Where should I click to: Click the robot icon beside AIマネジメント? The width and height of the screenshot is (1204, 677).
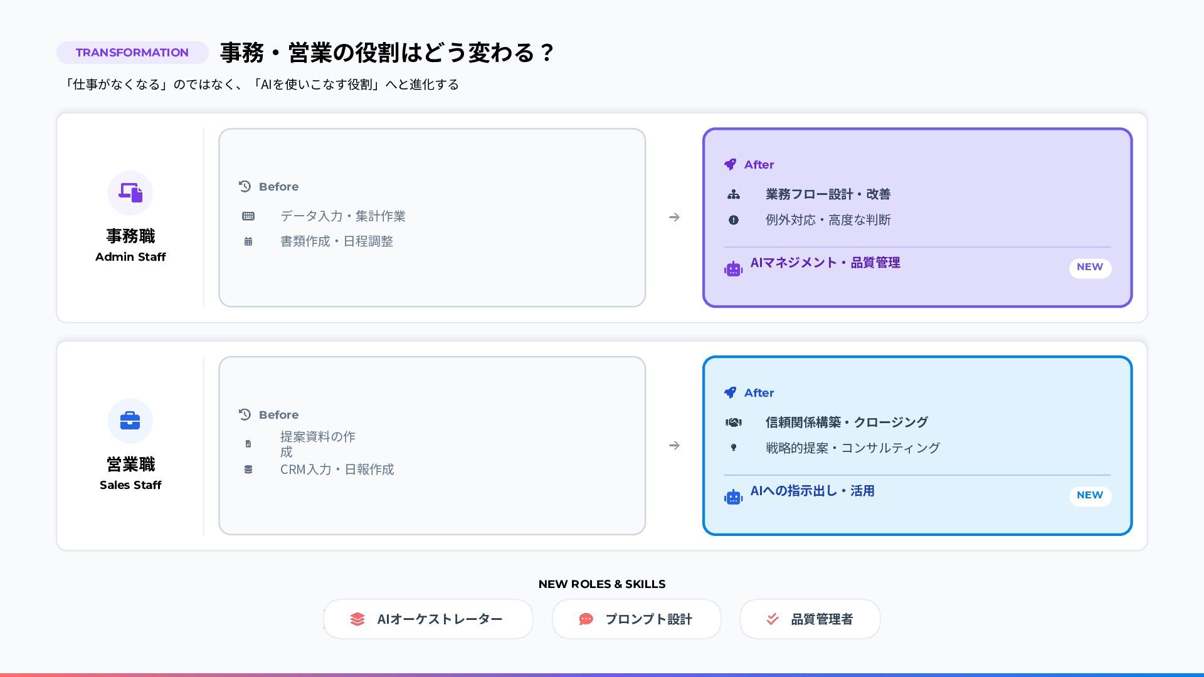733,269
